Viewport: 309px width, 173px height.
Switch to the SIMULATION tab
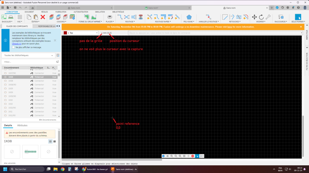[x=100, y=12]
